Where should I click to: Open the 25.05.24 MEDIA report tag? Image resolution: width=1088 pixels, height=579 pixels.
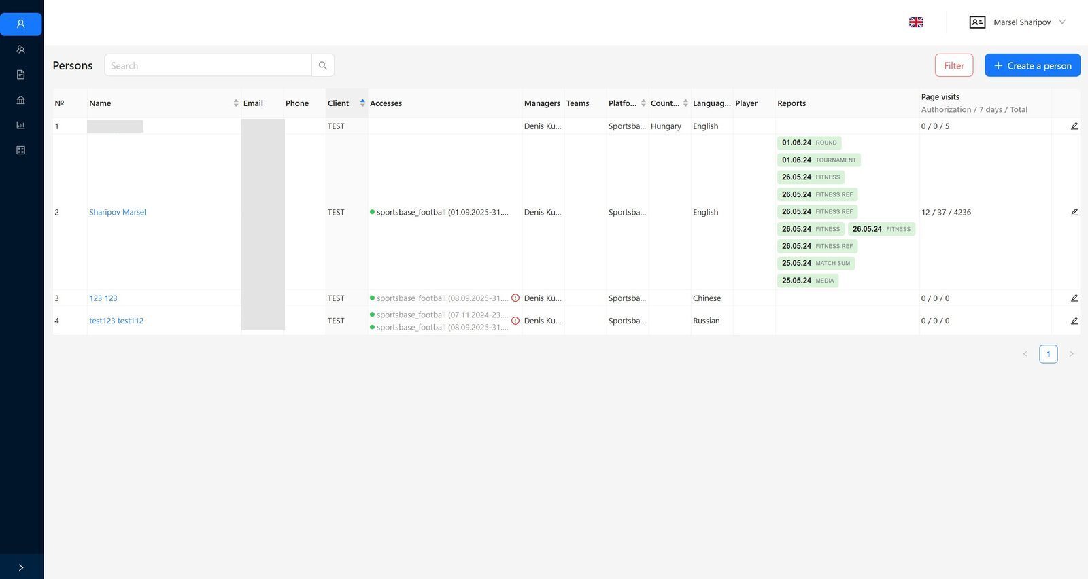point(808,281)
